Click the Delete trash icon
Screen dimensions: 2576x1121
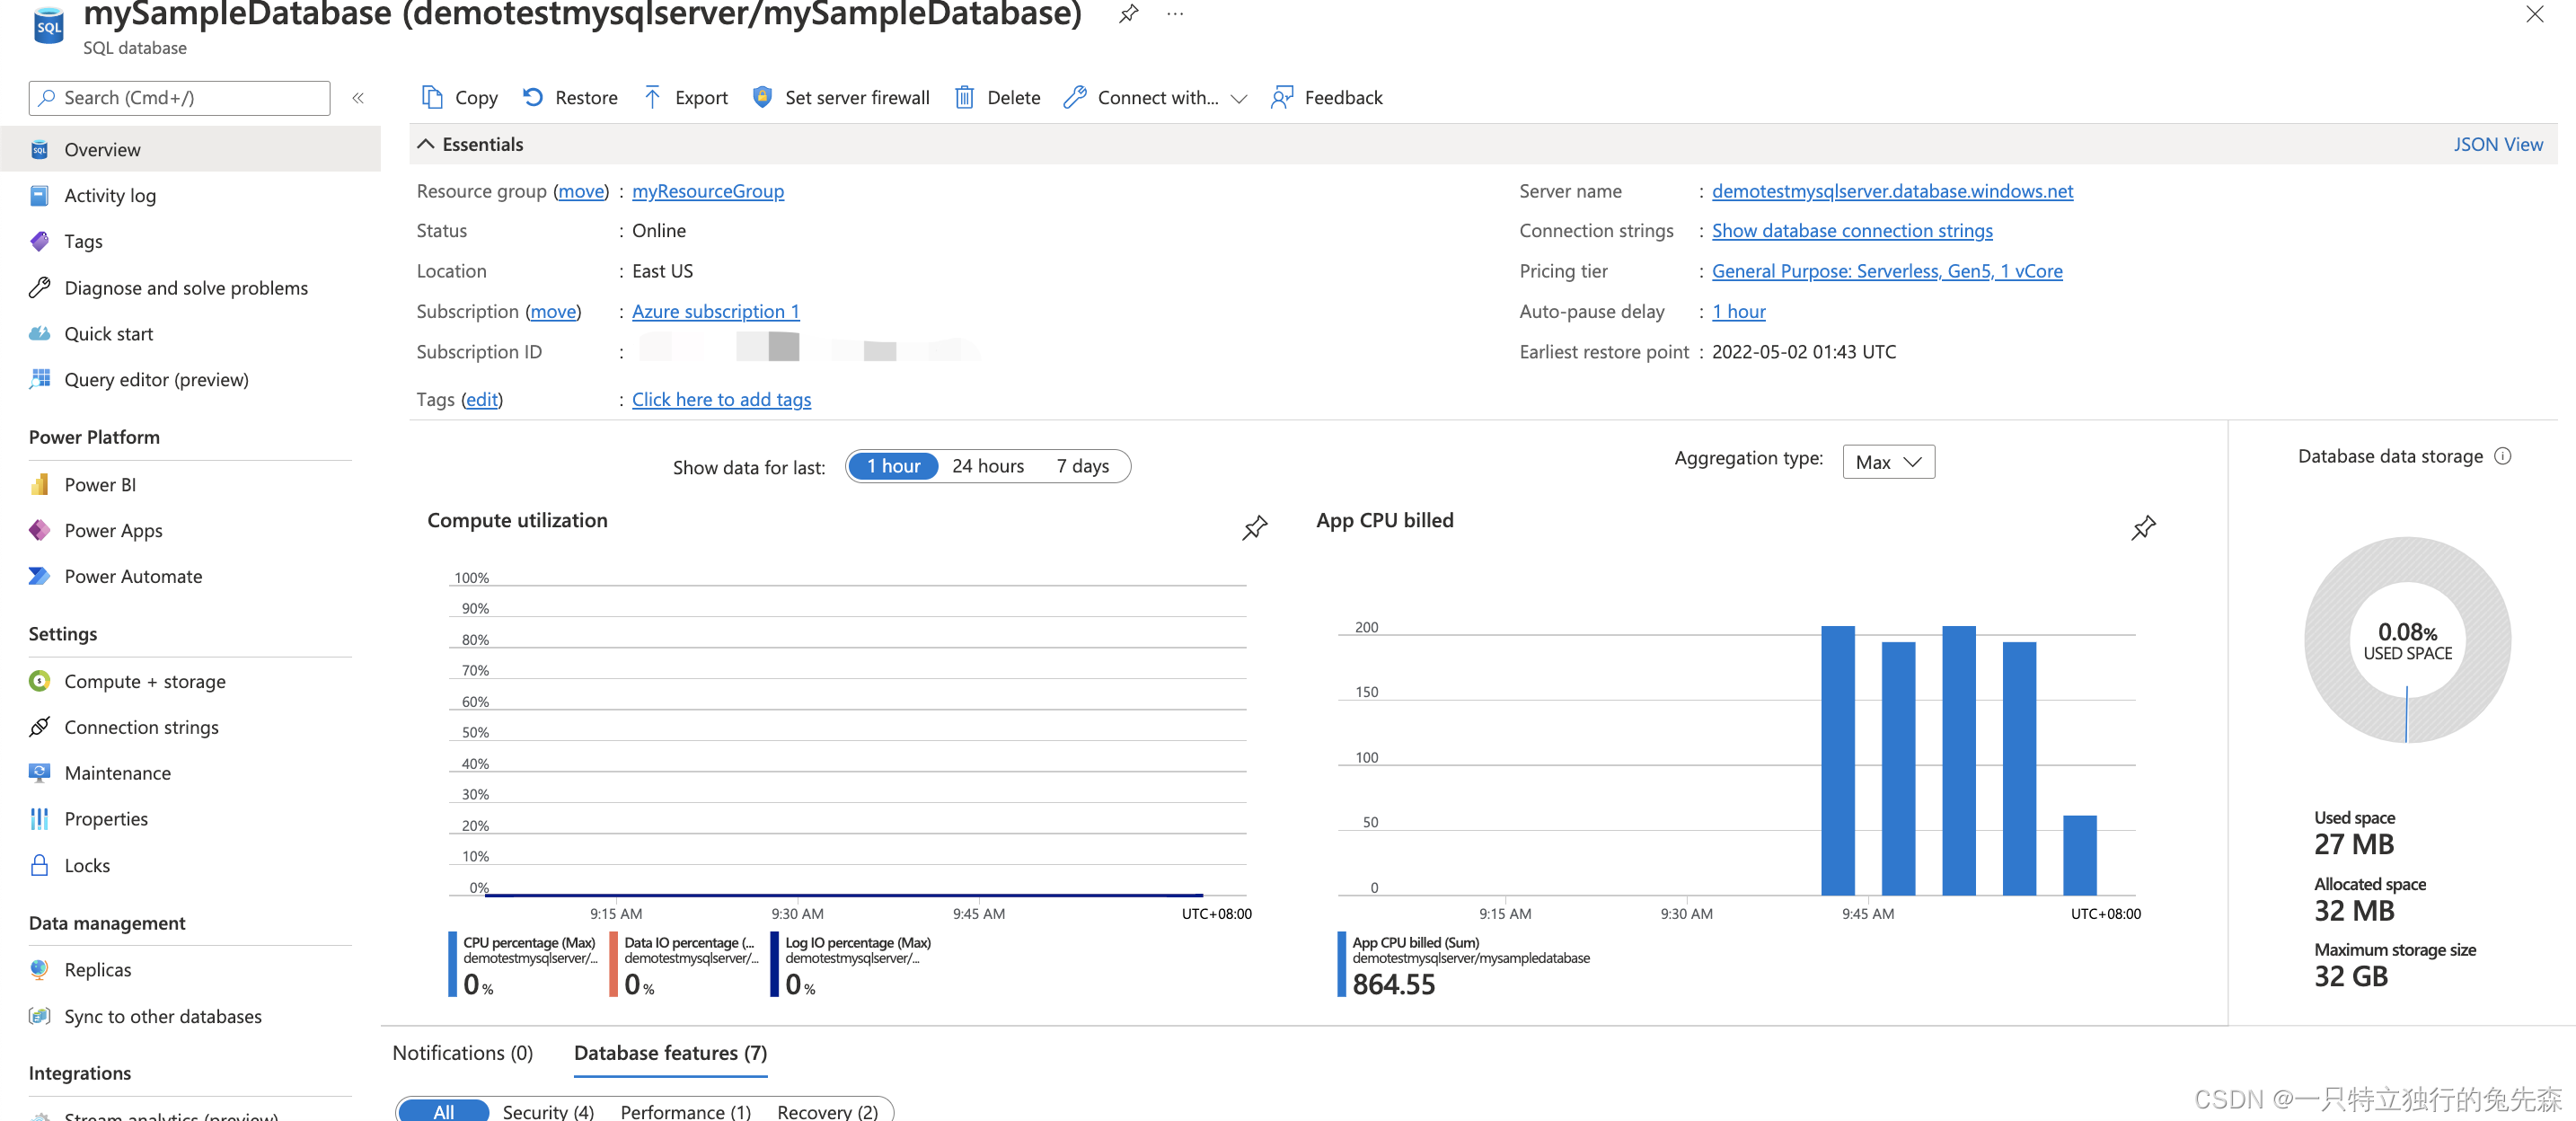pos(964,97)
